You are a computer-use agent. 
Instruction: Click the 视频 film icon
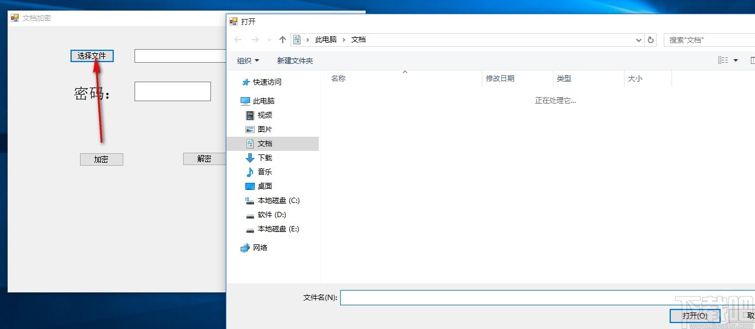coord(250,115)
